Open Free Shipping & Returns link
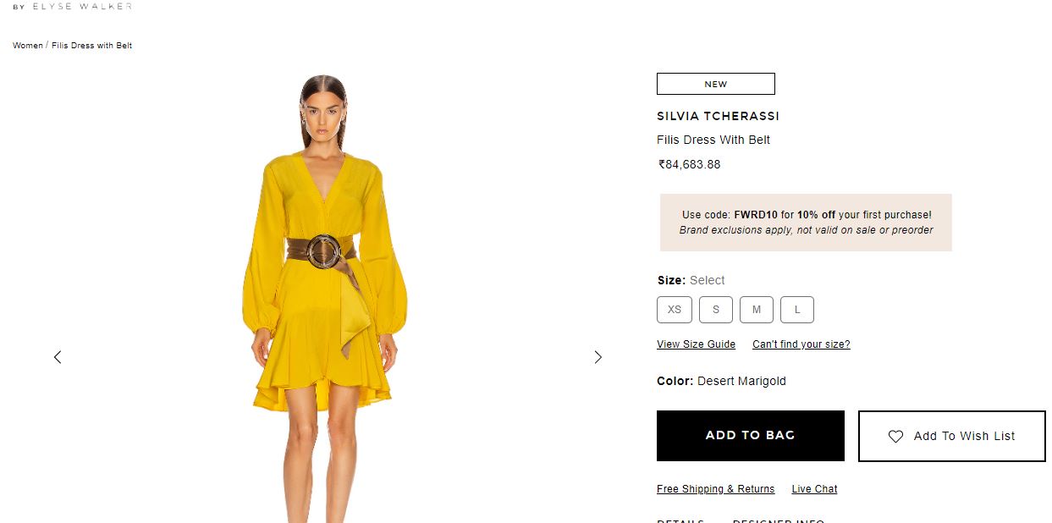The height and width of the screenshot is (523, 1052). (x=716, y=489)
